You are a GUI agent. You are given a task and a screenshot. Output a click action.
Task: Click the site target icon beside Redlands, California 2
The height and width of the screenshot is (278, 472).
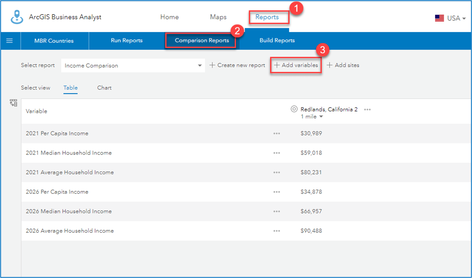pyautogui.click(x=294, y=109)
